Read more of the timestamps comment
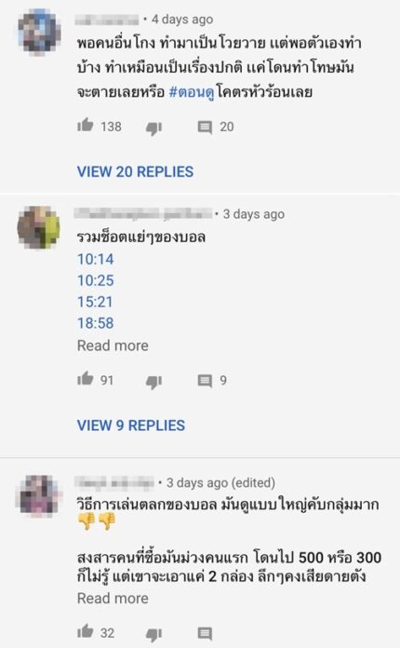The height and width of the screenshot is (648, 400). tap(113, 345)
